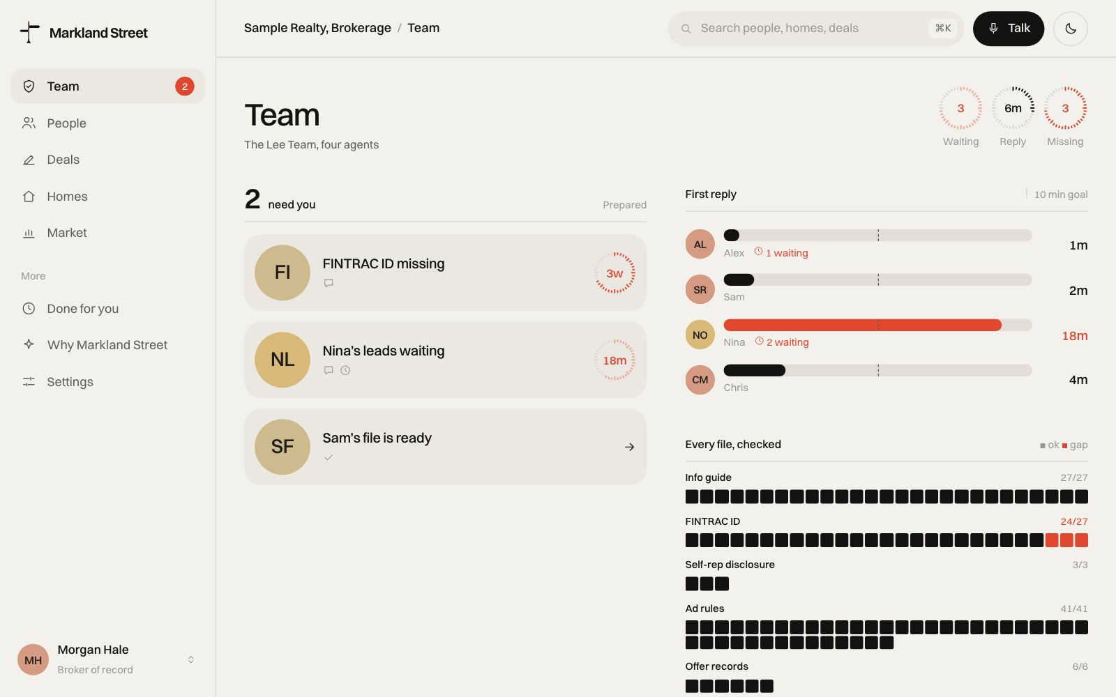Focus the Search people, homes, deals field
Screen dimensions: 1116x697
(x=815, y=29)
